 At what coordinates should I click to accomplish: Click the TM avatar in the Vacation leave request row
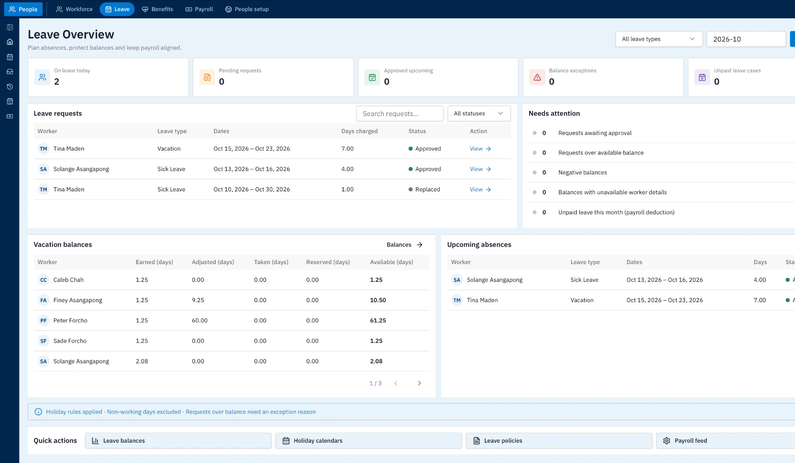[x=43, y=149]
